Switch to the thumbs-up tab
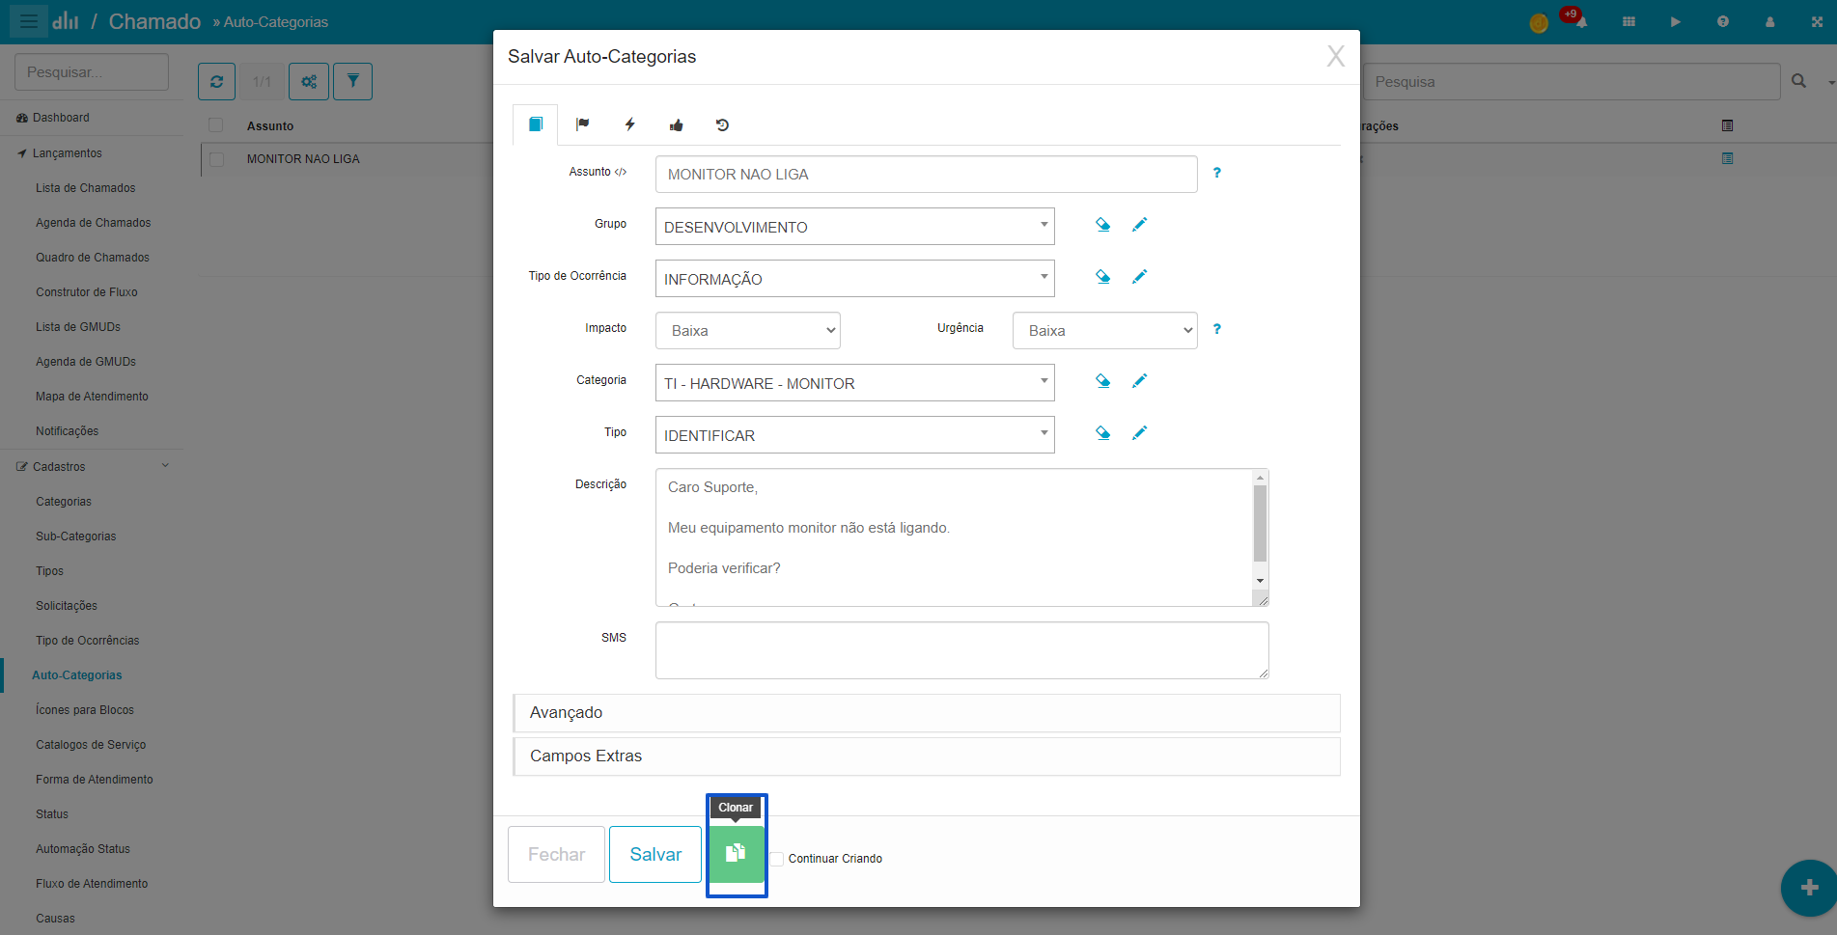 tap(676, 124)
